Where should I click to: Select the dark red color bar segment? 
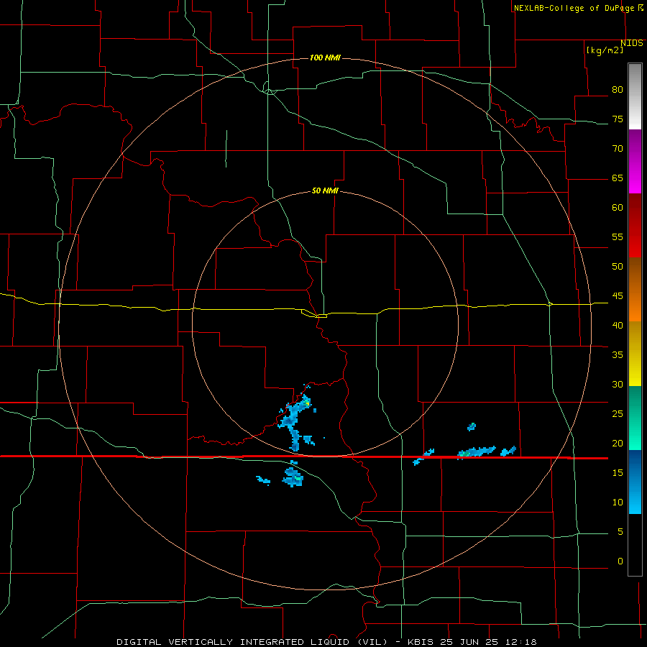pos(635,225)
